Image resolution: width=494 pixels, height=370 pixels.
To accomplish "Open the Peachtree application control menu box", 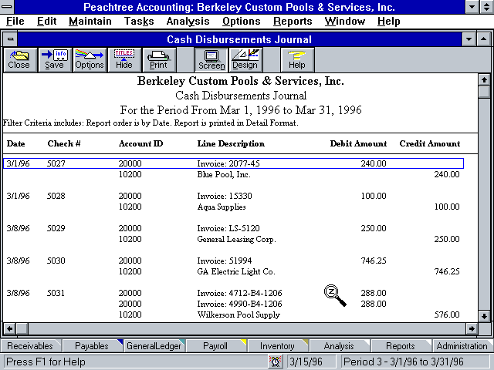I will pyautogui.click(x=7, y=7).
